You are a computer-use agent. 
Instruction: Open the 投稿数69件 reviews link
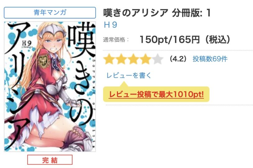(210, 59)
